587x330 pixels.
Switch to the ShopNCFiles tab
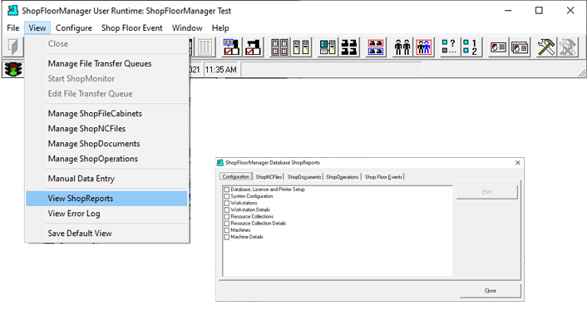(269, 177)
